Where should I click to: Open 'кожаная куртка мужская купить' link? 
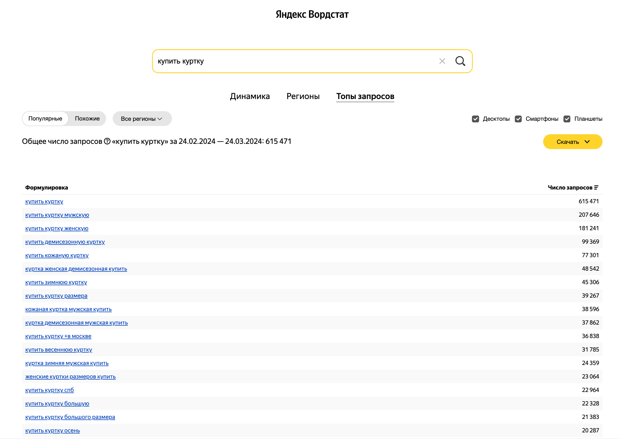coord(68,309)
